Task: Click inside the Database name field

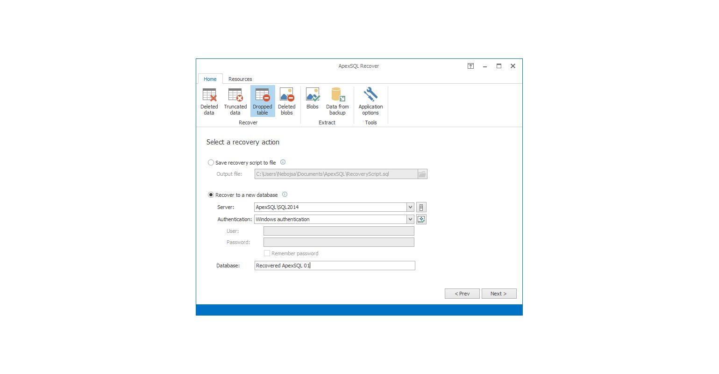Action: (x=334, y=265)
